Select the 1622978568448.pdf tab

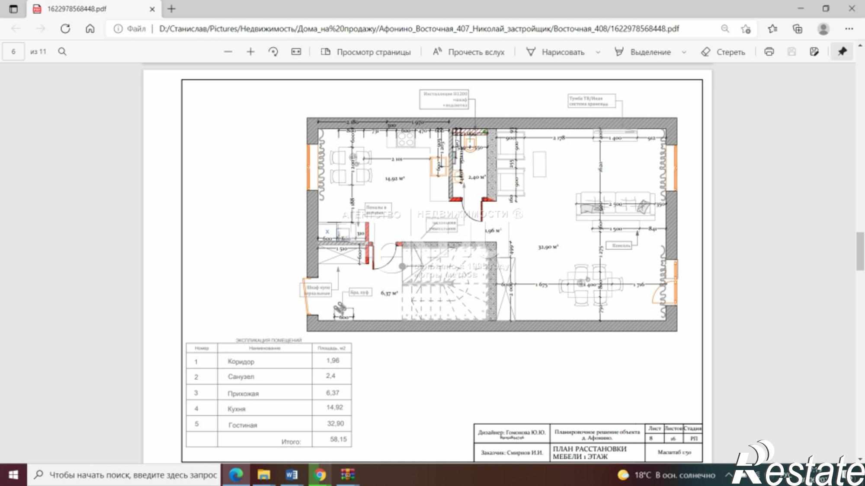93,9
